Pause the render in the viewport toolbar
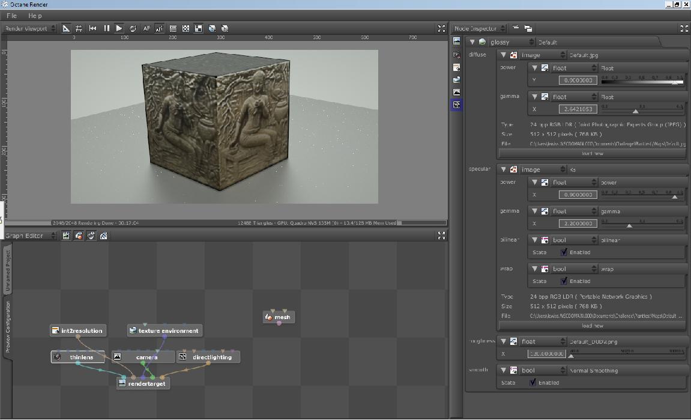The height and width of the screenshot is (420, 691). tap(106, 28)
